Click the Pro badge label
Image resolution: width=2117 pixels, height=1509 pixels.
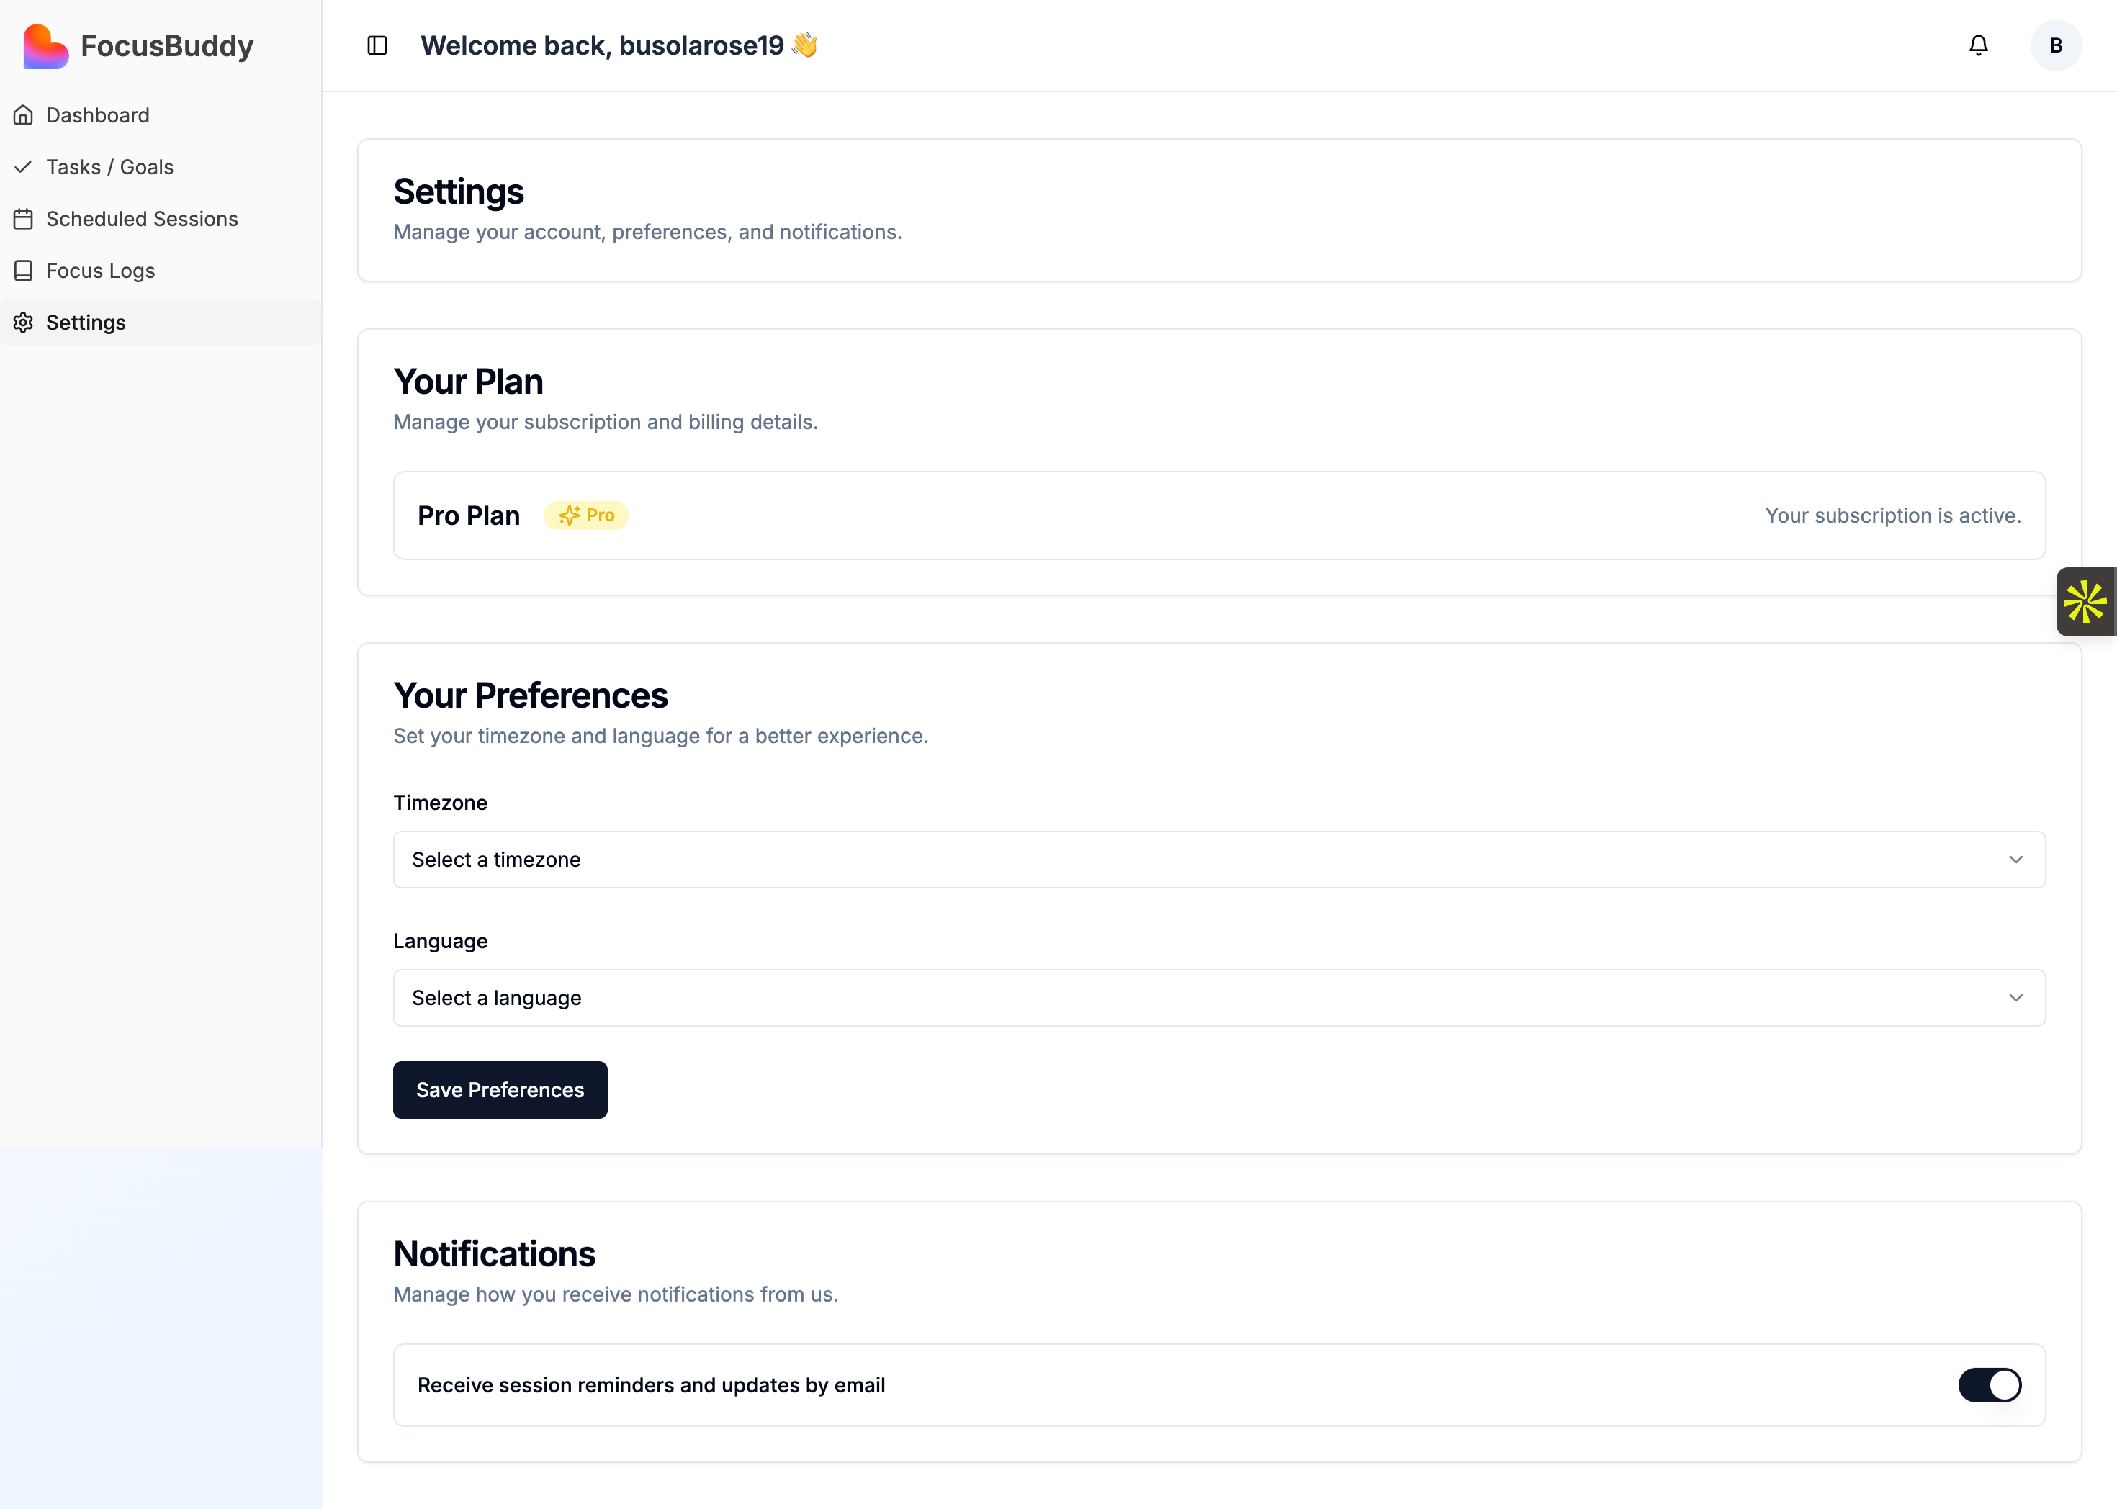[586, 515]
